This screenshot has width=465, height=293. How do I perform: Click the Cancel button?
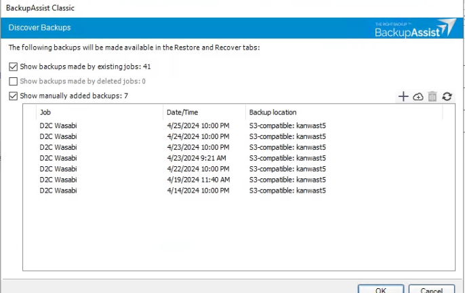432,290
